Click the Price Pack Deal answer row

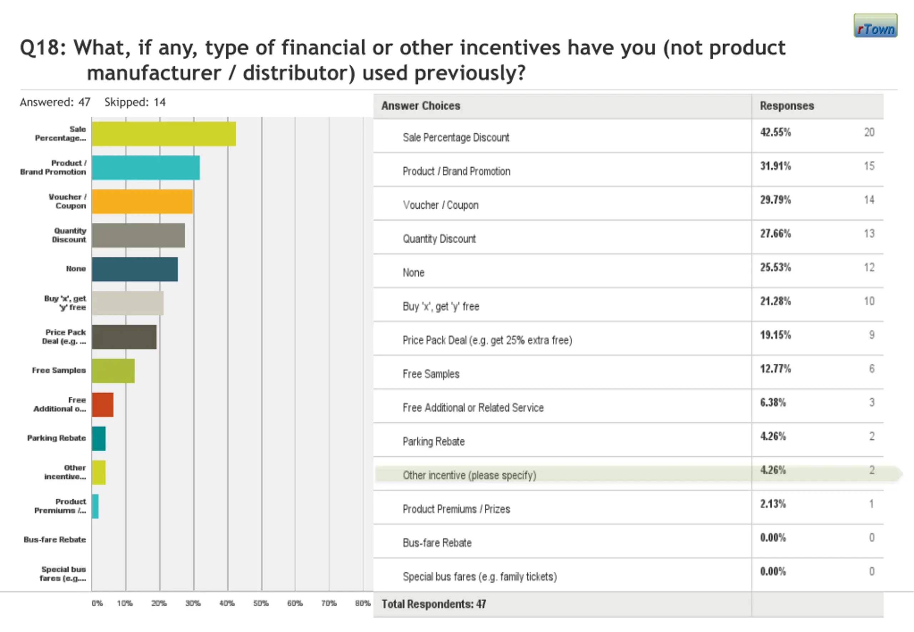(x=487, y=340)
